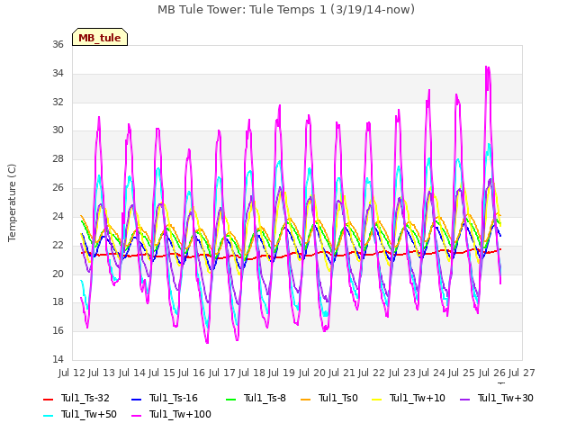Image resolution: width=576 pixels, height=432 pixels.
Task: Select the Tul1_Ts-16 legend label
Action: (x=174, y=398)
